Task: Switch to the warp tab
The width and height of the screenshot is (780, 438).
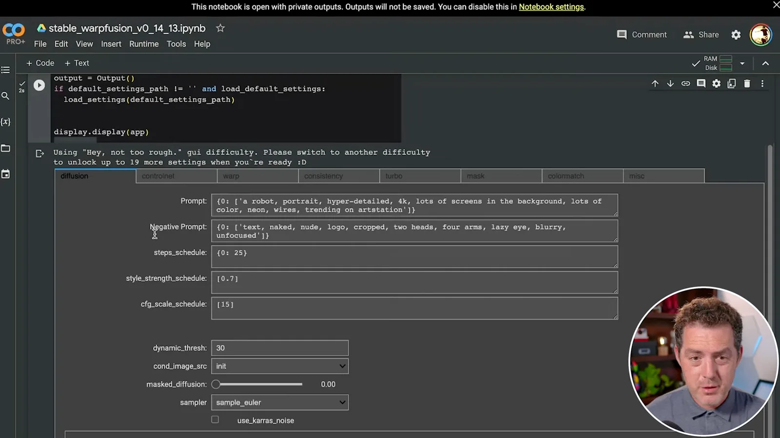Action: coord(258,176)
